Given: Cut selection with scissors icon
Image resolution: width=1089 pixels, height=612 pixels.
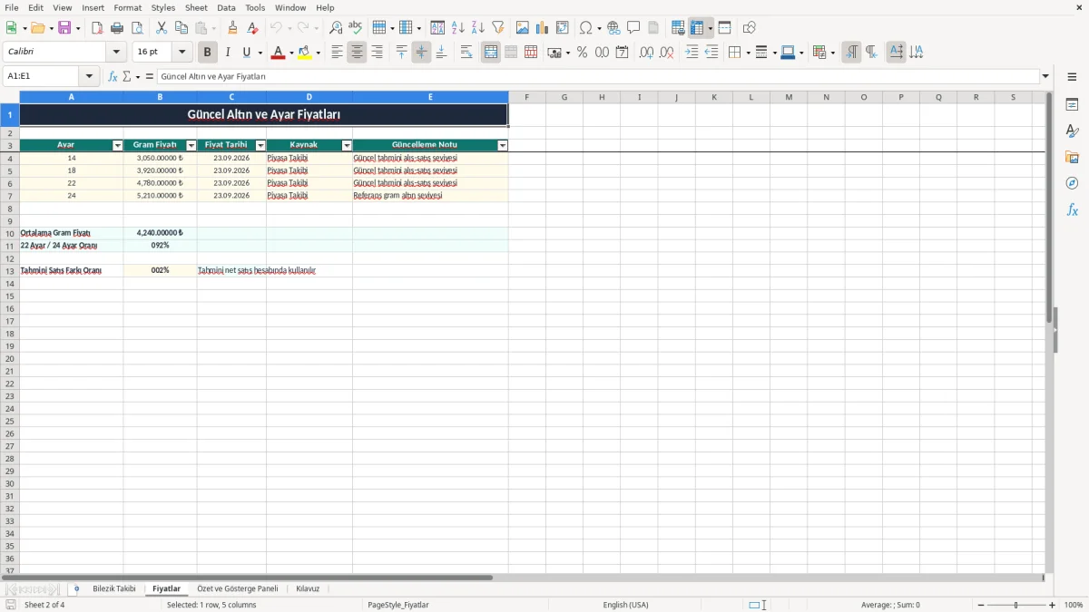Looking at the screenshot, I should pyautogui.click(x=162, y=28).
